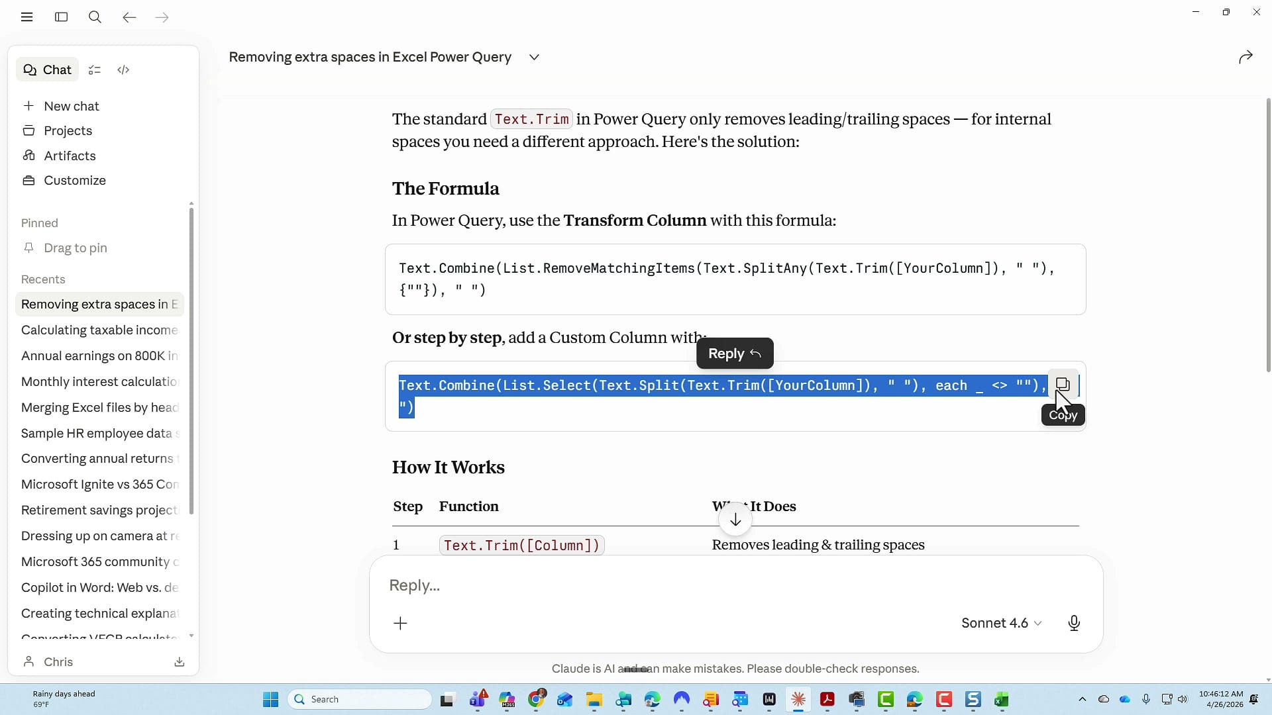The height and width of the screenshot is (715, 1272).
Task: Navigate forward with the forward arrow
Action: tap(162, 17)
